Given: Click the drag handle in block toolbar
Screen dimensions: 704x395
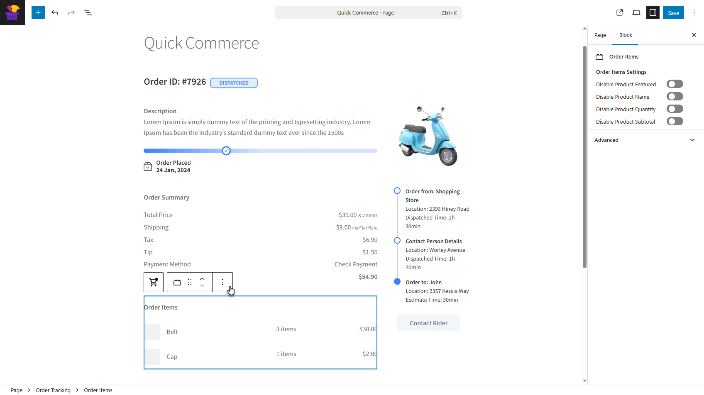Looking at the screenshot, I should [190, 282].
